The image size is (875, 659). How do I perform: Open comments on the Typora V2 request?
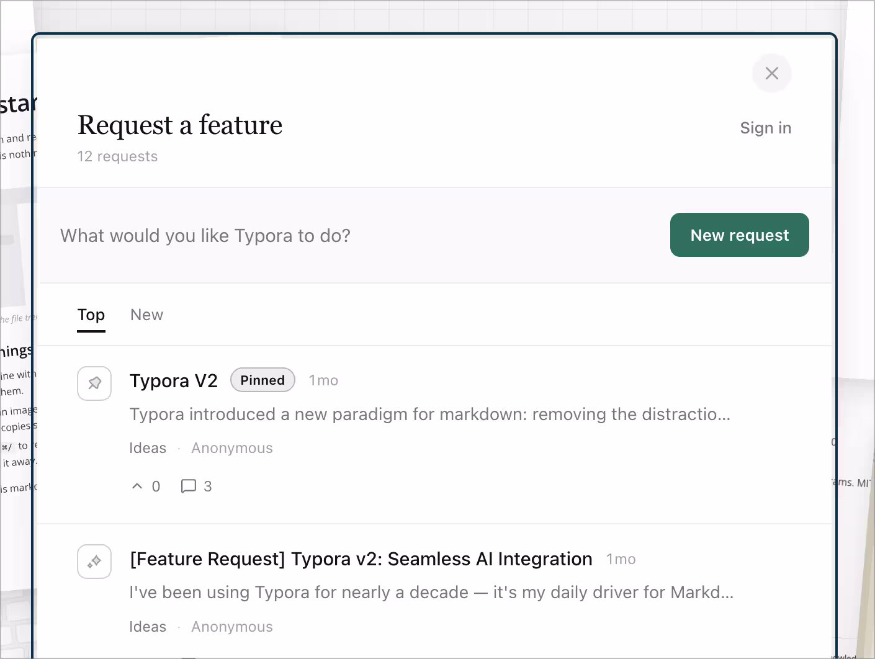[x=196, y=486]
